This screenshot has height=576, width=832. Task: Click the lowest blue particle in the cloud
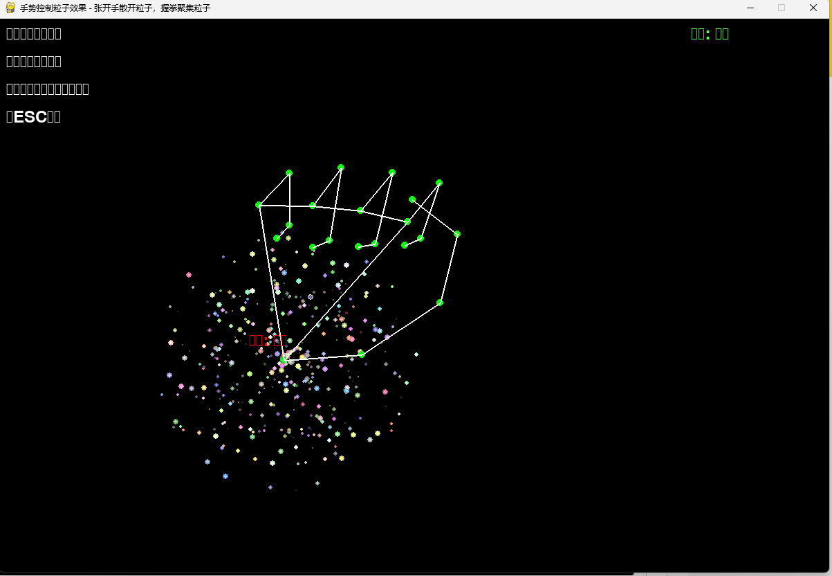point(270,487)
